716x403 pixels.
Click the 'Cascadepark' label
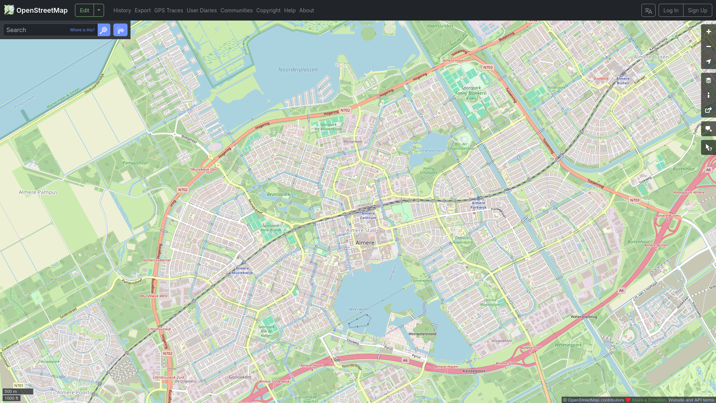pyautogui.click(x=49, y=362)
